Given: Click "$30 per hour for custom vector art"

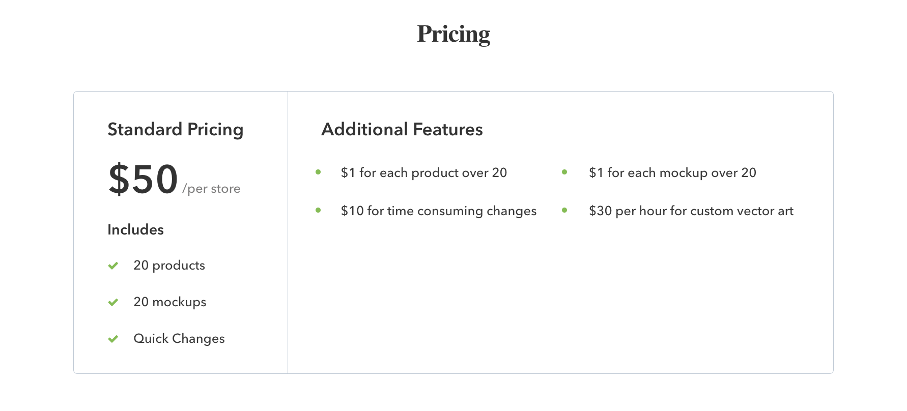Looking at the screenshot, I should click(x=691, y=211).
